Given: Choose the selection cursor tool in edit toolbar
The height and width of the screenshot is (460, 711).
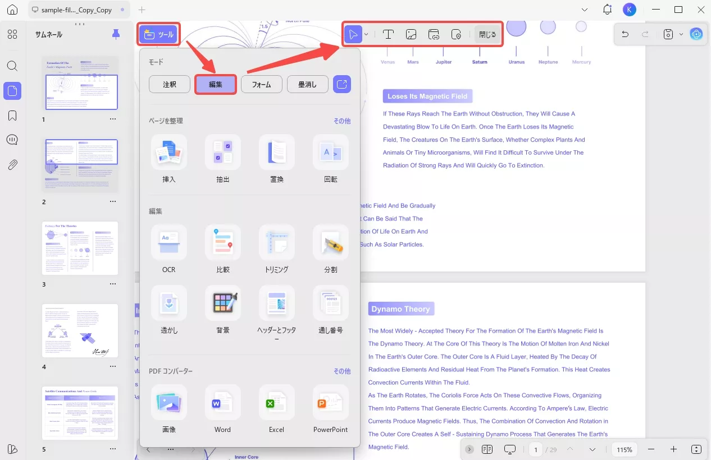Looking at the screenshot, I should tap(353, 34).
